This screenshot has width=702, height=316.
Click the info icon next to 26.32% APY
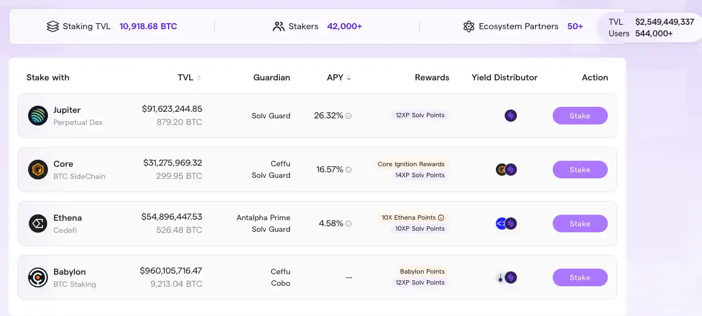[348, 116]
